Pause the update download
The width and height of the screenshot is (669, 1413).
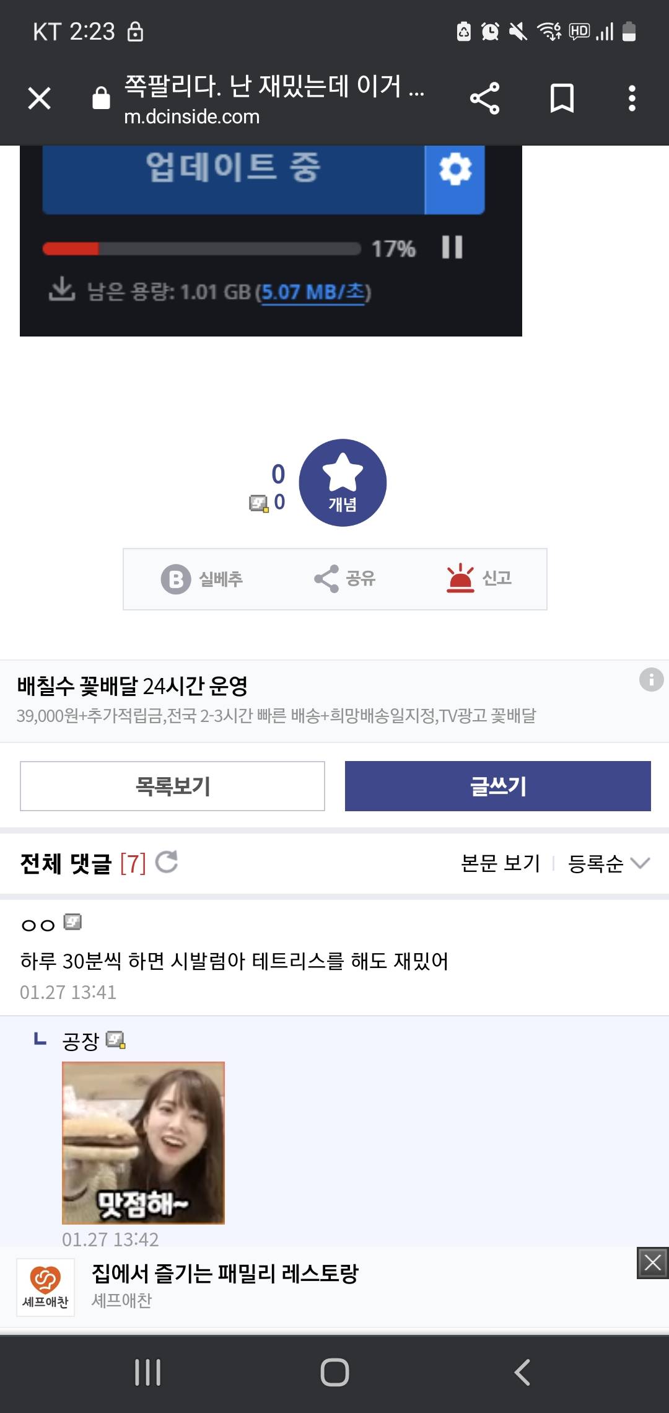pos(452,247)
